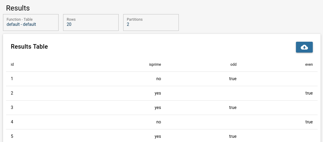This screenshot has height=142, width=323.
Task: Select the table row with id 1
Action: pyautogui.click(x=162, y=79)
